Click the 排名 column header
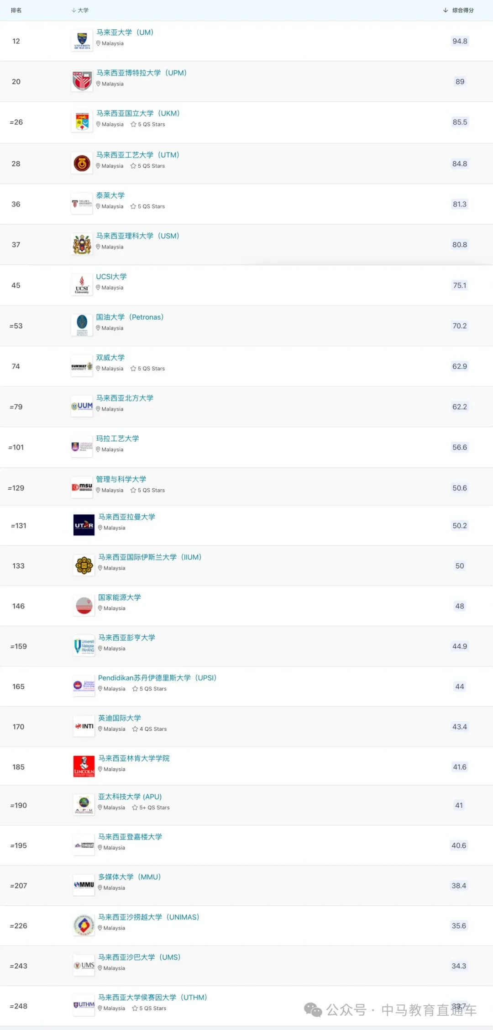The image size is (493, 1030). tap(16, 10)
